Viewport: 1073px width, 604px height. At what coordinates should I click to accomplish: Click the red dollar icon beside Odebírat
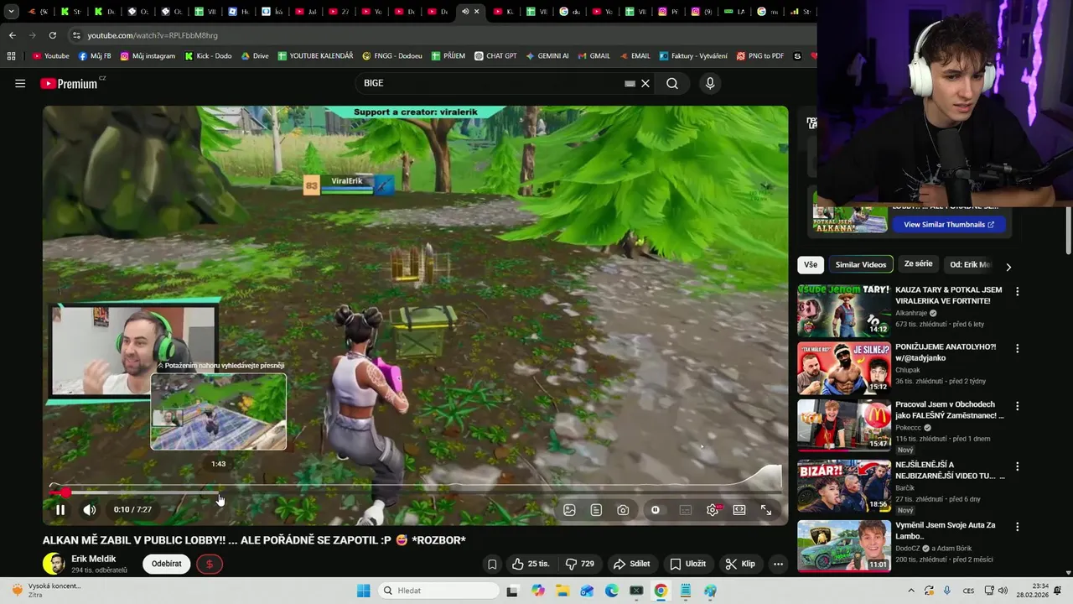210,564
